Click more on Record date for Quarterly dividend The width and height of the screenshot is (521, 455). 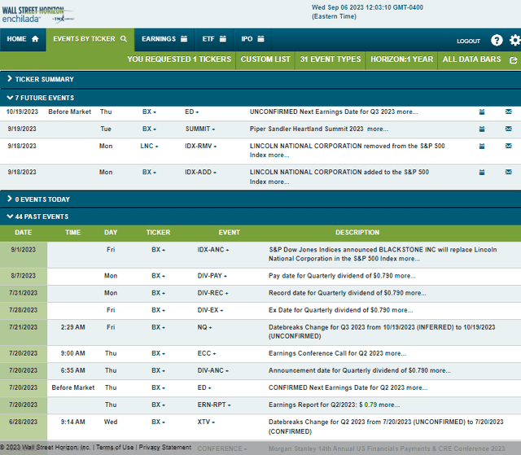point(416,293)
